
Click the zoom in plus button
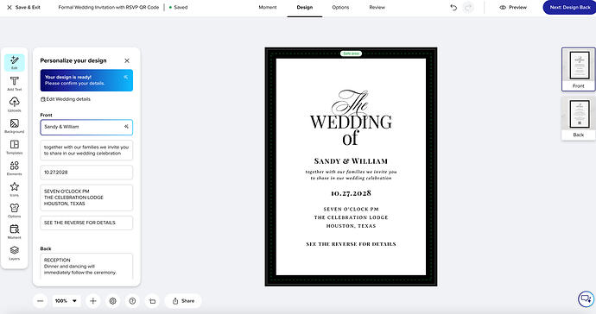tap(93, 301)
